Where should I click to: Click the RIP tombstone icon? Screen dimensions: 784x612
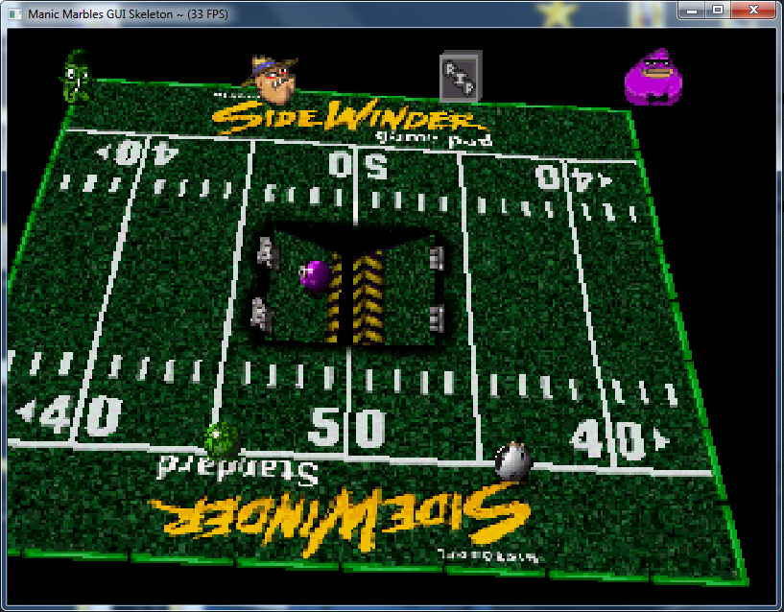click(x=459, y=78)
